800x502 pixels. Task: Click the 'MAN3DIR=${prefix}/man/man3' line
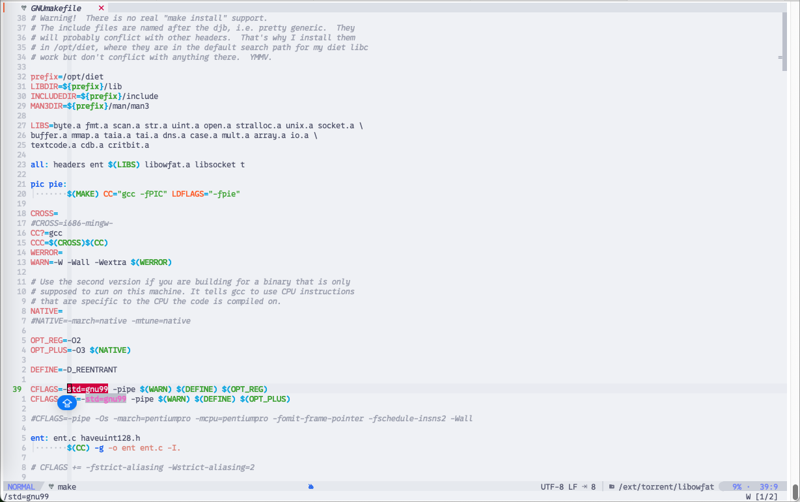90,106
